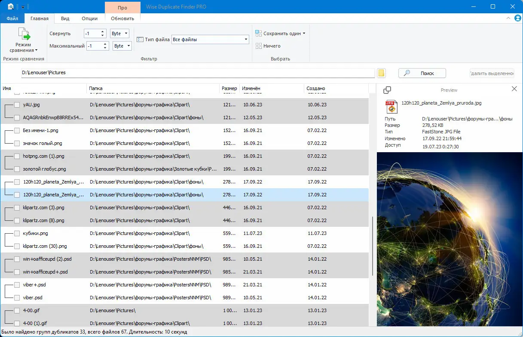Open the Опции tab

[89, 18]
